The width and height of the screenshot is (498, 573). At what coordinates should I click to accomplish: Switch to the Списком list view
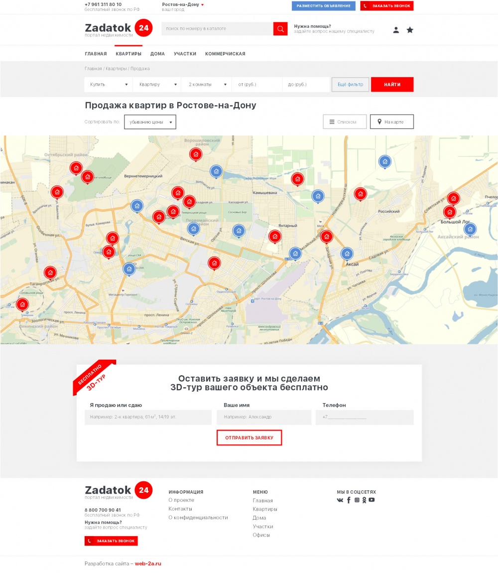click(x=344, y=122)
